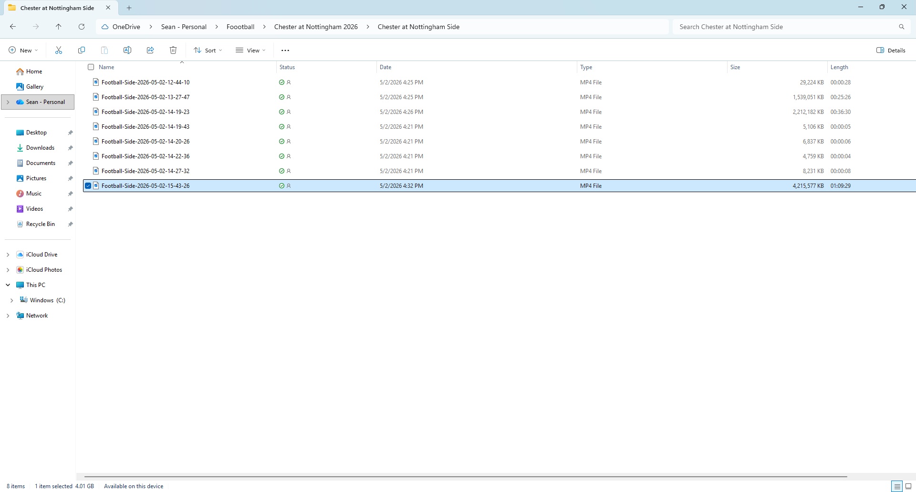Uncheck Football-Side-2026-05-02-15-43-26 checkbox

88,186
